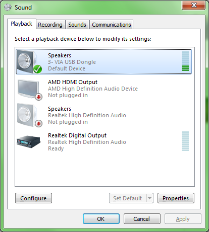
Task: Open the Sounds tab
Action: coord(77,25)
